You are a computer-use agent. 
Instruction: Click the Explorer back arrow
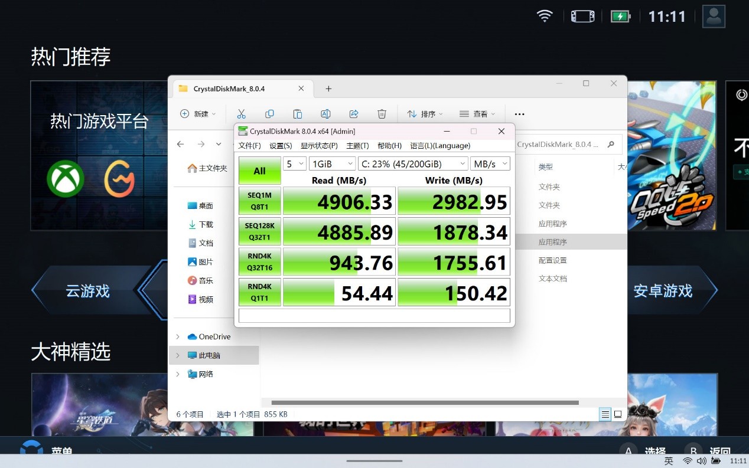click(x=181, y=144)
